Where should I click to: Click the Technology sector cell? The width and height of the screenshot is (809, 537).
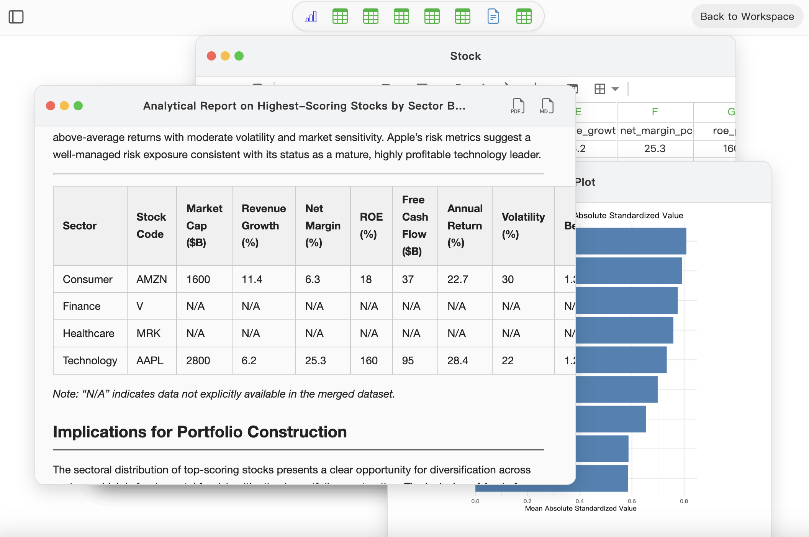[90, 361]
